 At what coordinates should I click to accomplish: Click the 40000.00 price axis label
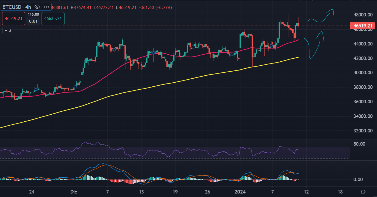point(363,73)
